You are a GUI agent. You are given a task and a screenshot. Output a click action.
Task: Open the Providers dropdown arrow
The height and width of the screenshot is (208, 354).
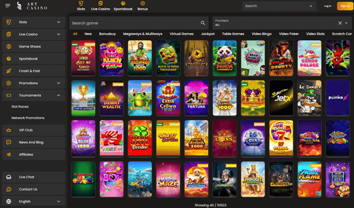pos(346,23)
